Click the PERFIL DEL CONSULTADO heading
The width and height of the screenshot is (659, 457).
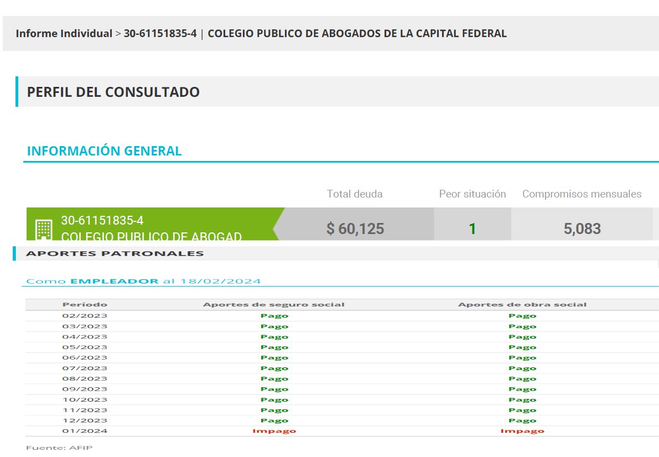[113, 92]
